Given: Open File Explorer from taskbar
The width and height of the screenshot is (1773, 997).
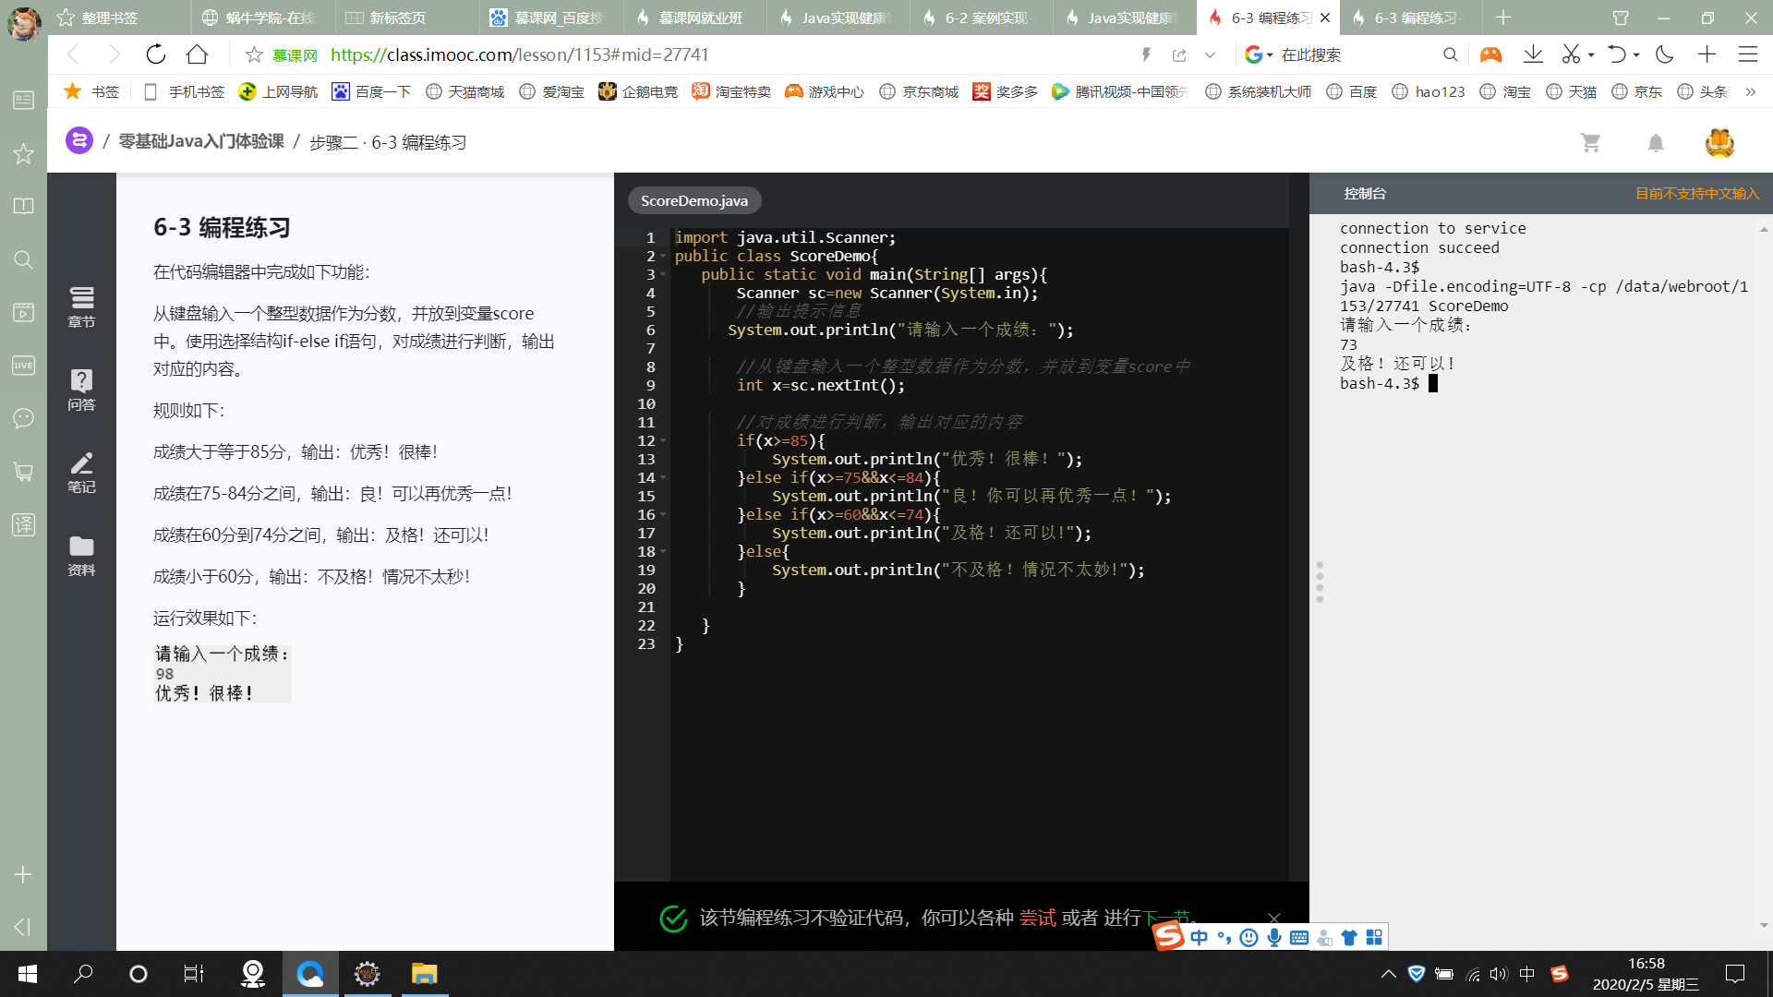Looking at the screenshot, I should pos(424,974).
